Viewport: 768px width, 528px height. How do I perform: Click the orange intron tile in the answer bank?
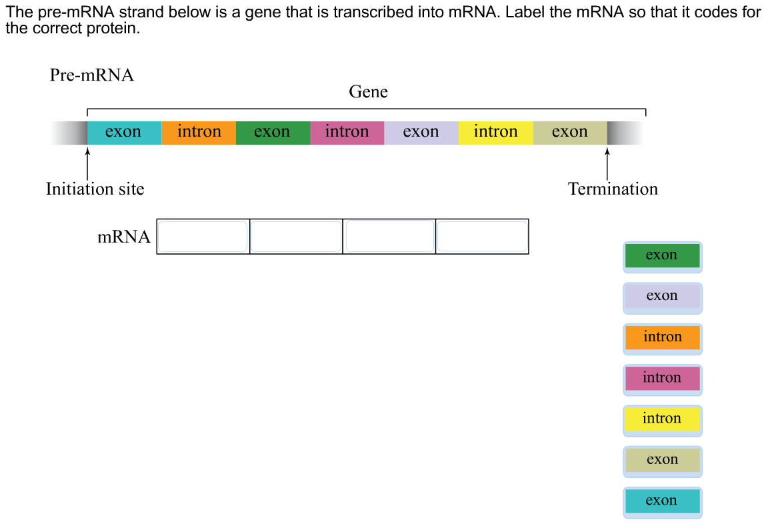coord(662,338)
